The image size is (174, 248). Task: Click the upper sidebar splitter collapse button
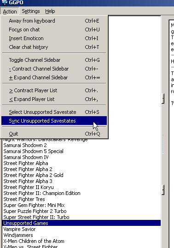(x=163, y=99)
